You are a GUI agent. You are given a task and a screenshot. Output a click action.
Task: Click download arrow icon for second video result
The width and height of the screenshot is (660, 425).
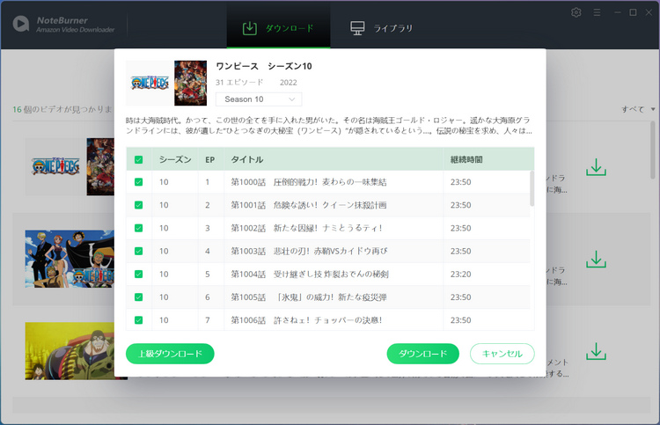[596, 260]
